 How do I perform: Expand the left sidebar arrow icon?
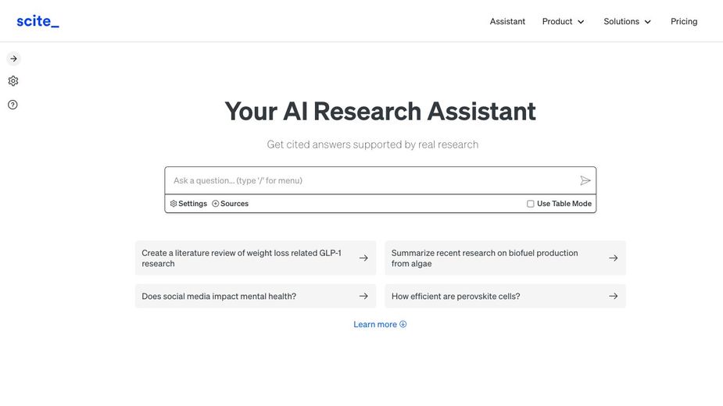[13, 59]
